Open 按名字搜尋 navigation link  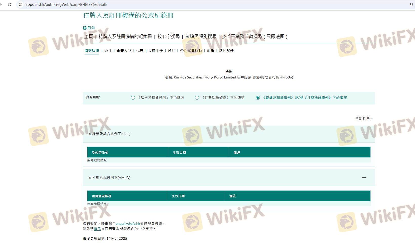click(168, 36)
